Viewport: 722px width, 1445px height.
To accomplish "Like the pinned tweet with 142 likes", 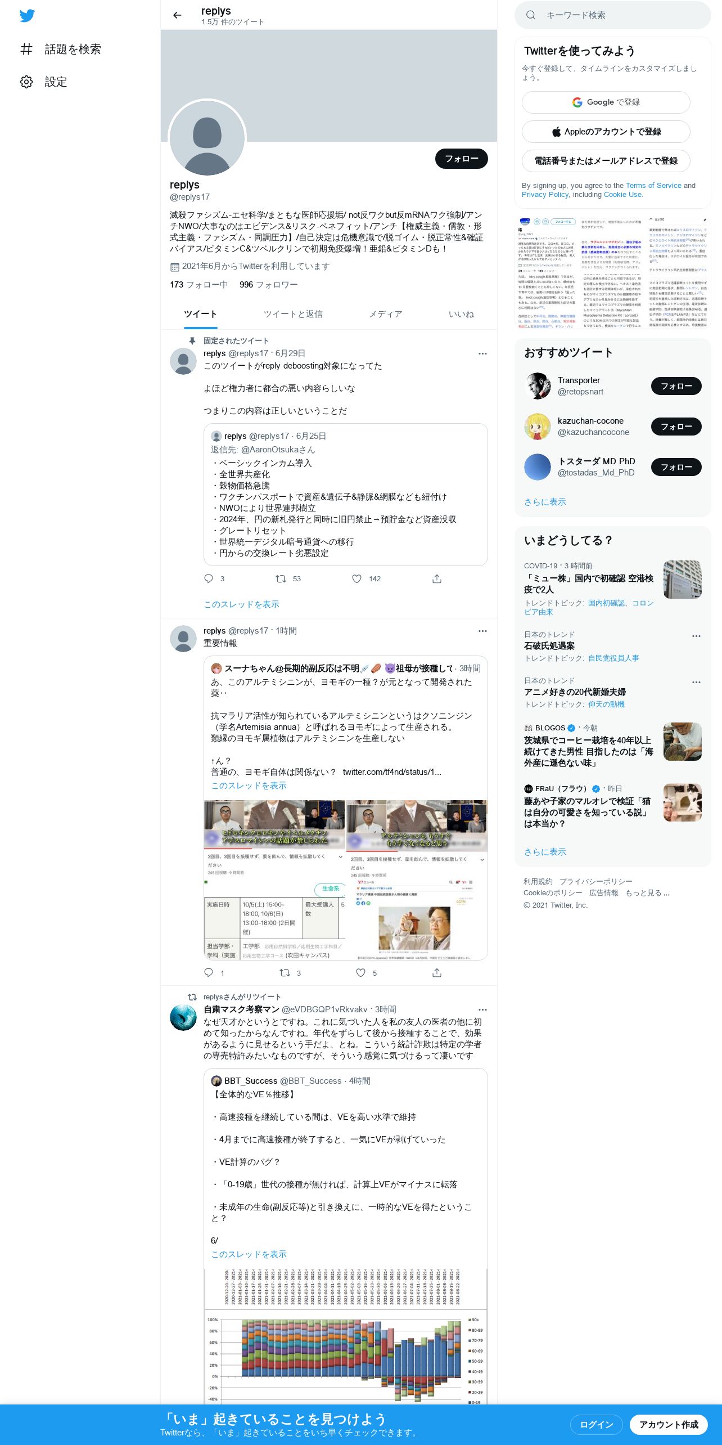I will pyautogui.click(x=357, y=578).
